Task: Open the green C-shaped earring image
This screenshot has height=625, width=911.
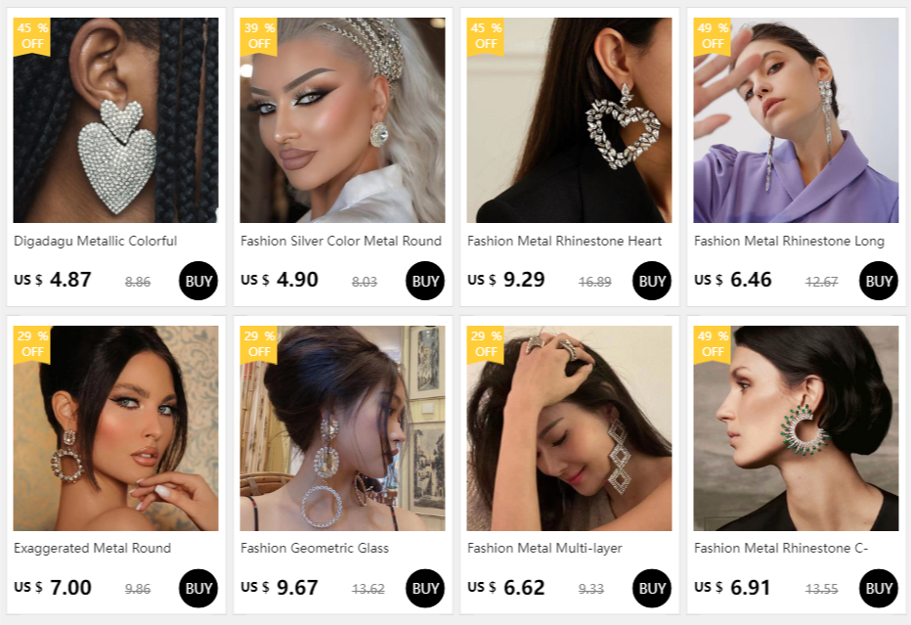Action: (796, 427)
